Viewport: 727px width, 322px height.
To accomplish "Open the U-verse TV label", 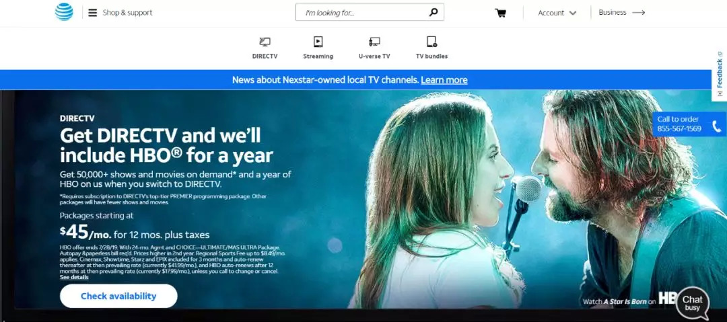I will pos(374,56).
